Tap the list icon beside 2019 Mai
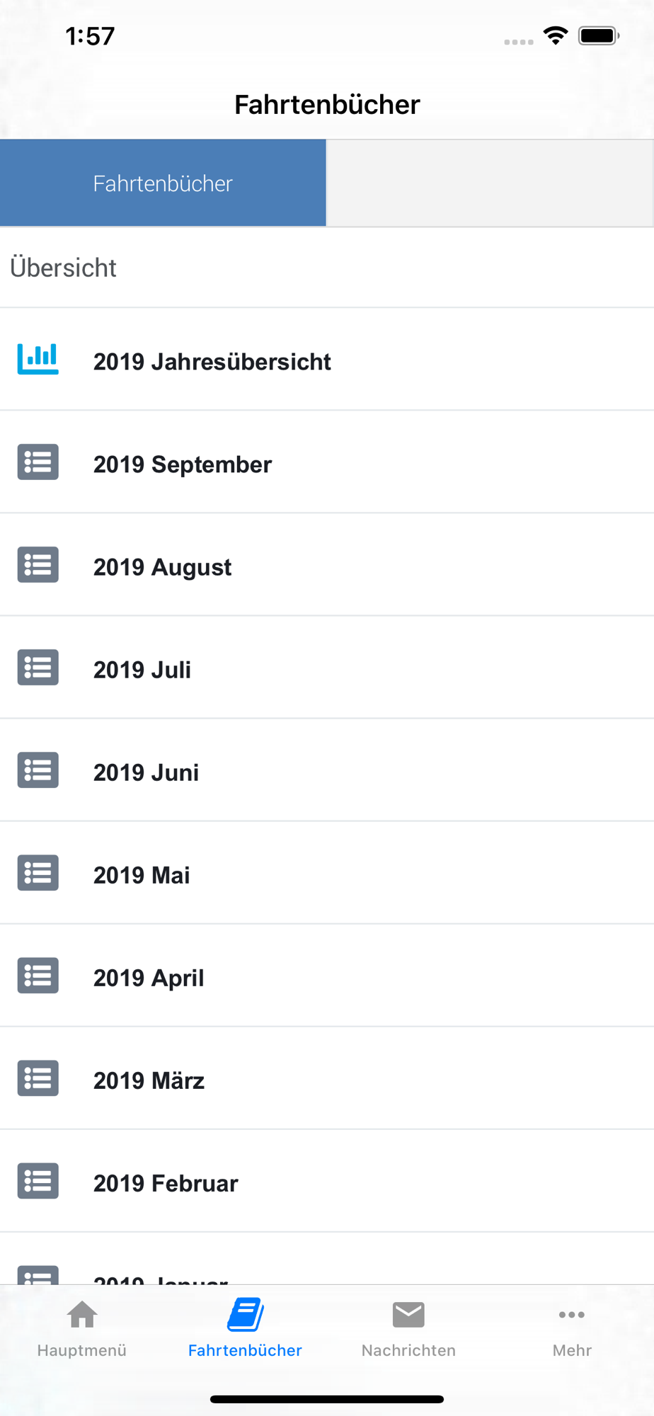Screen dimensions: 654x1416 (38, 873)
